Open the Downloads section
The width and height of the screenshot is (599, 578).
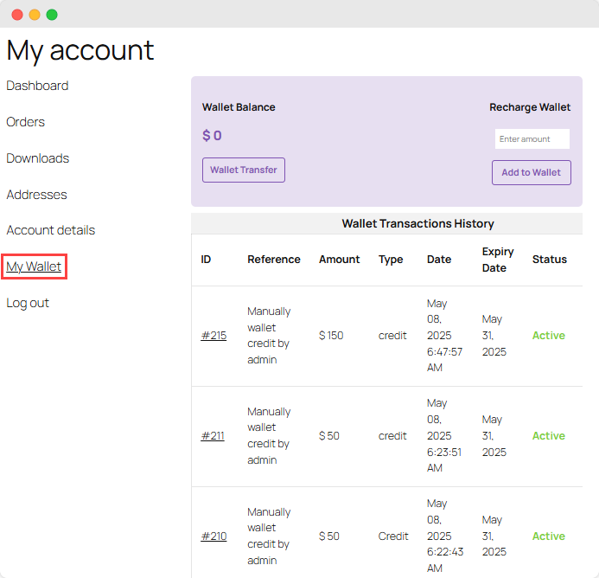coord(38,158)
